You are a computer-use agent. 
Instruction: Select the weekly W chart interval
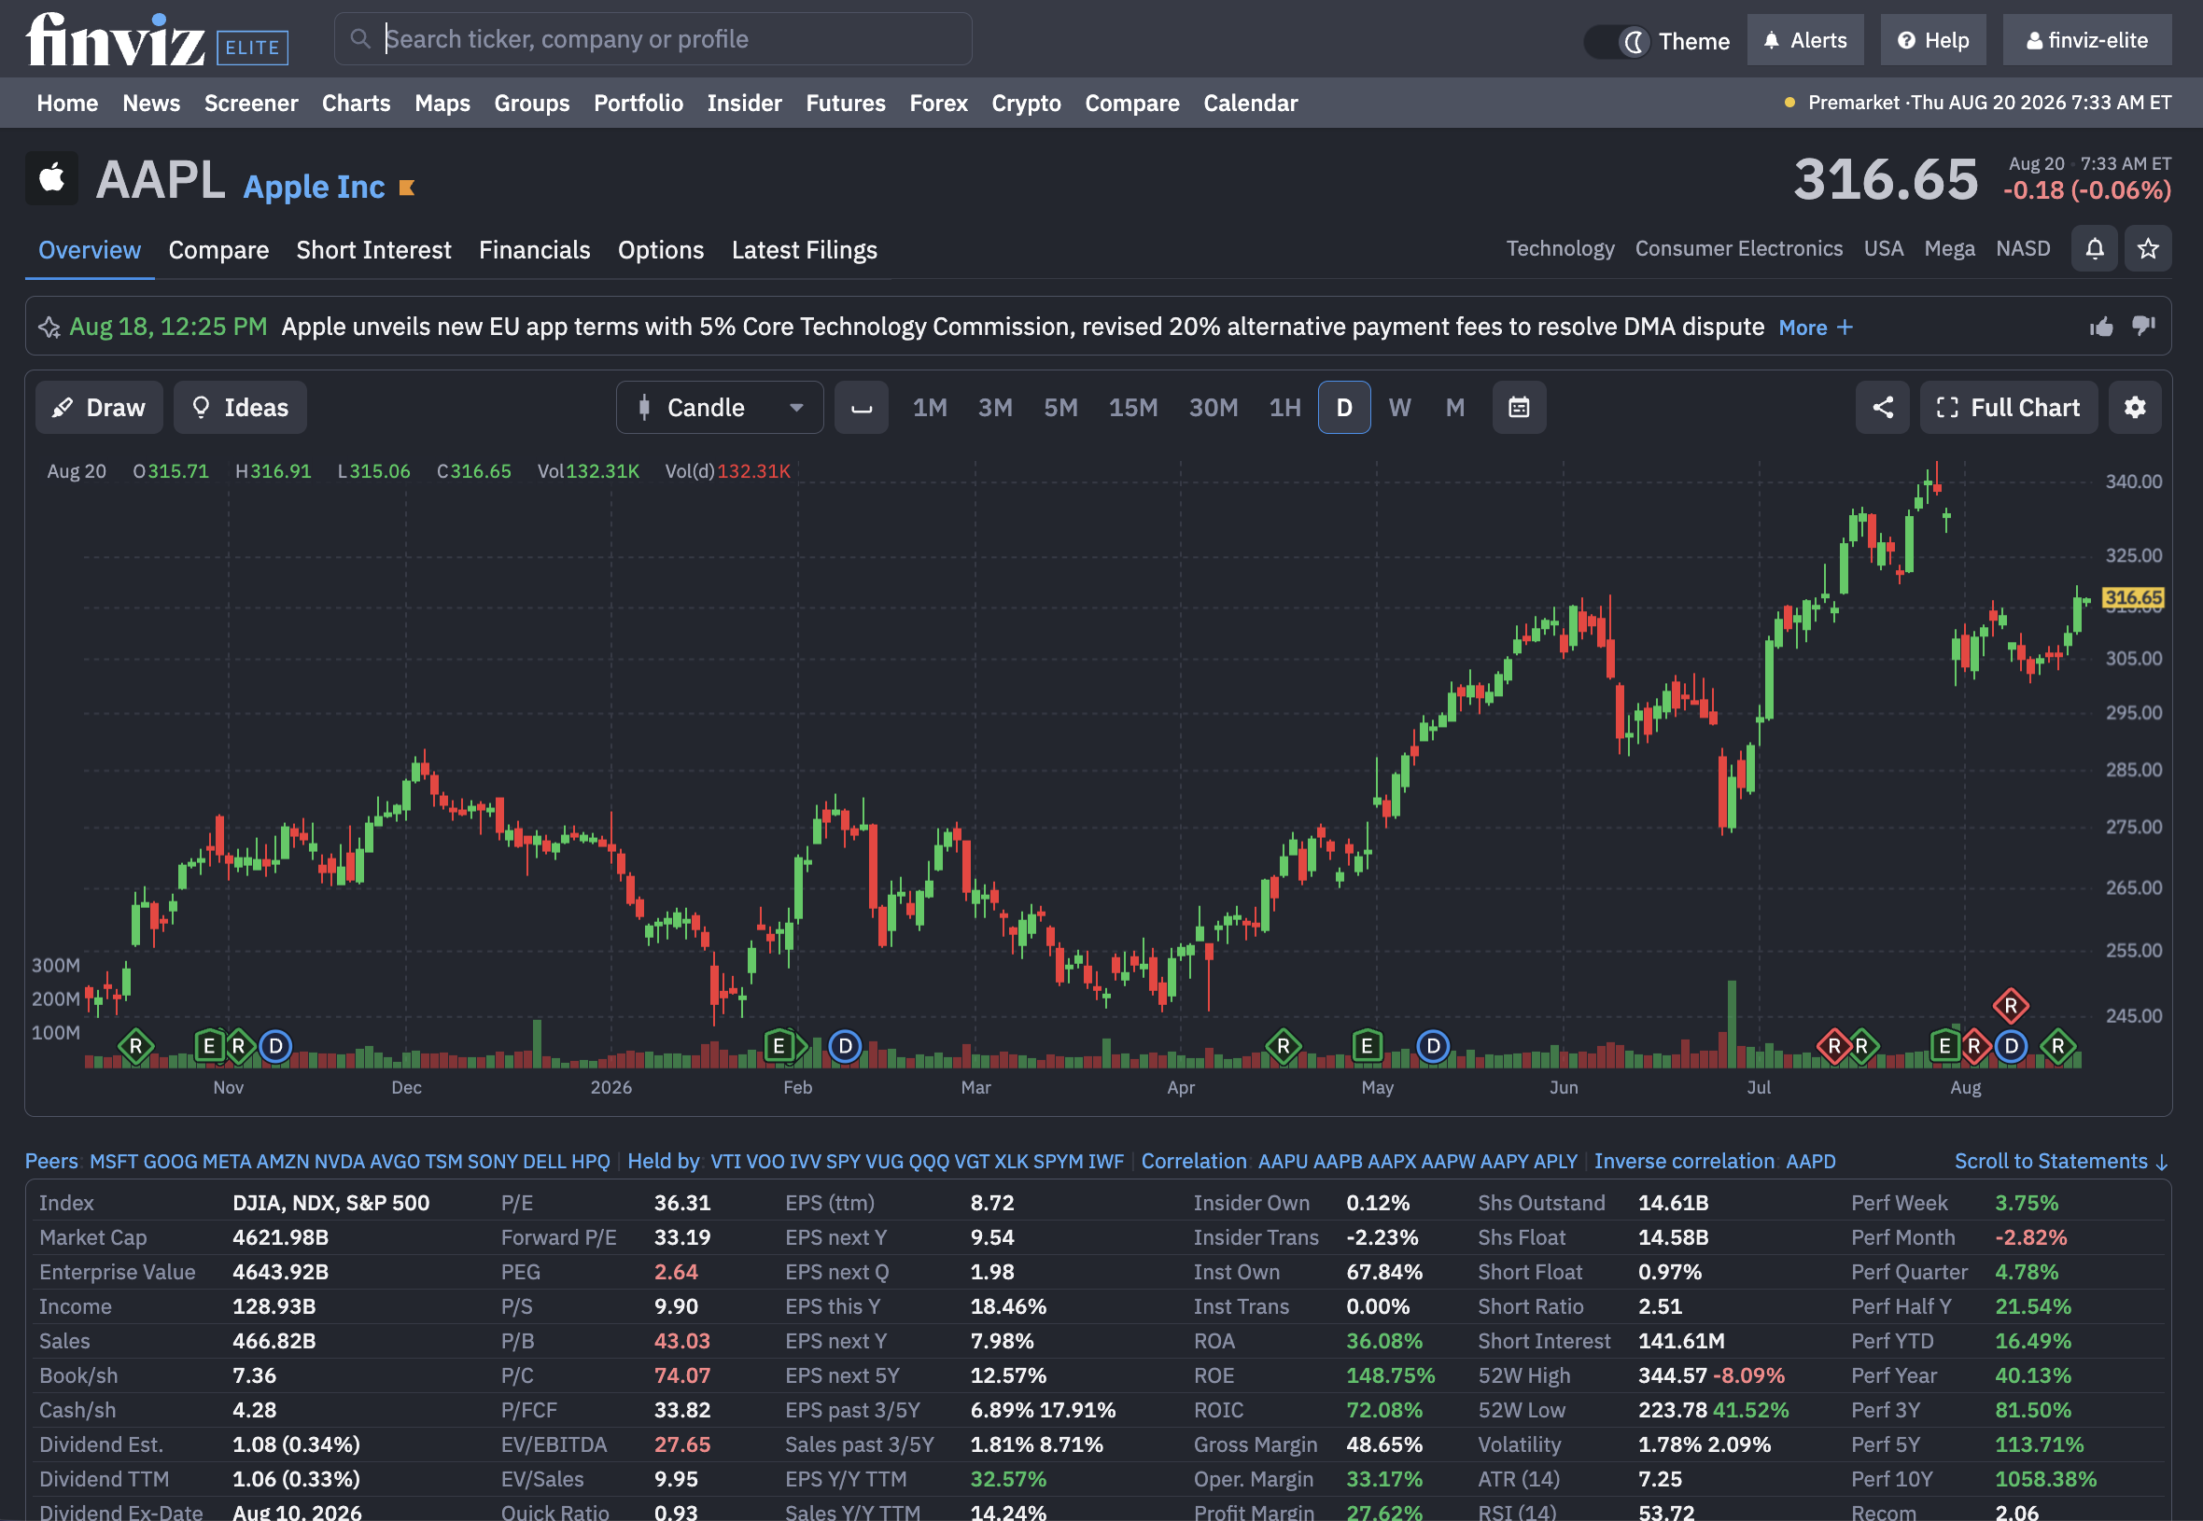click(1399, 408)
